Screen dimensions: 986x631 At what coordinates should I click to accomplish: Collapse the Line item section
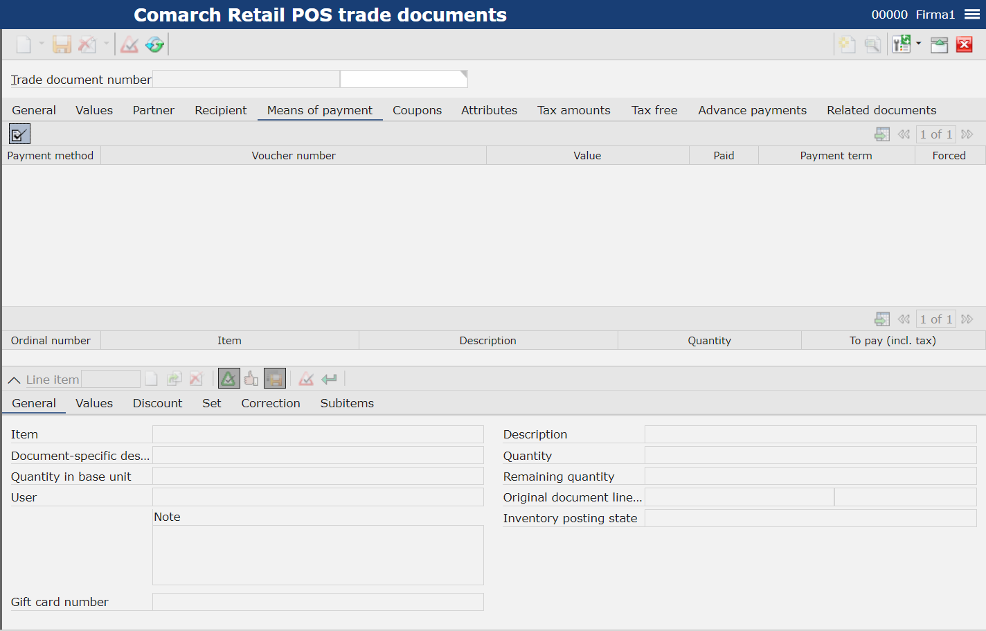[x=14, y=380]
